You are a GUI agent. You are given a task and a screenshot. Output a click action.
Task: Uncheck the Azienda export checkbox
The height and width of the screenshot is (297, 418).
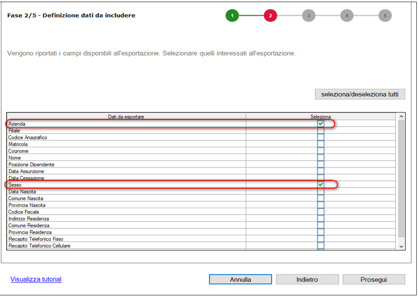(x=321, y=124)
